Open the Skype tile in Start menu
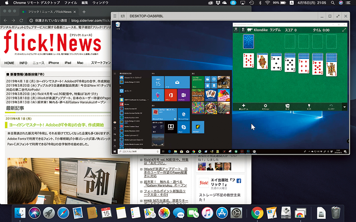 coord(184,127)
